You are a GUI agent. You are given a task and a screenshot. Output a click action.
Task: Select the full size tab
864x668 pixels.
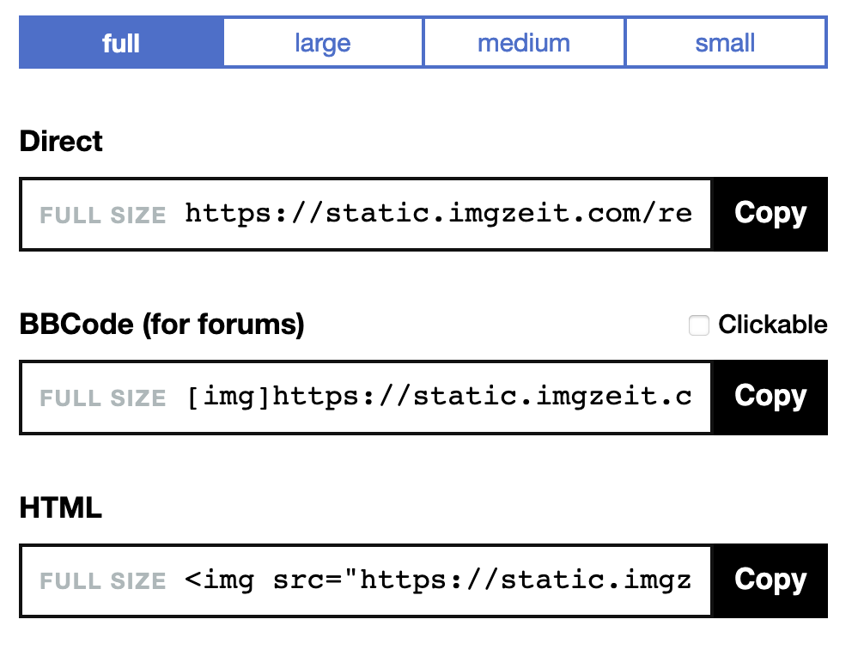point(121,42)
